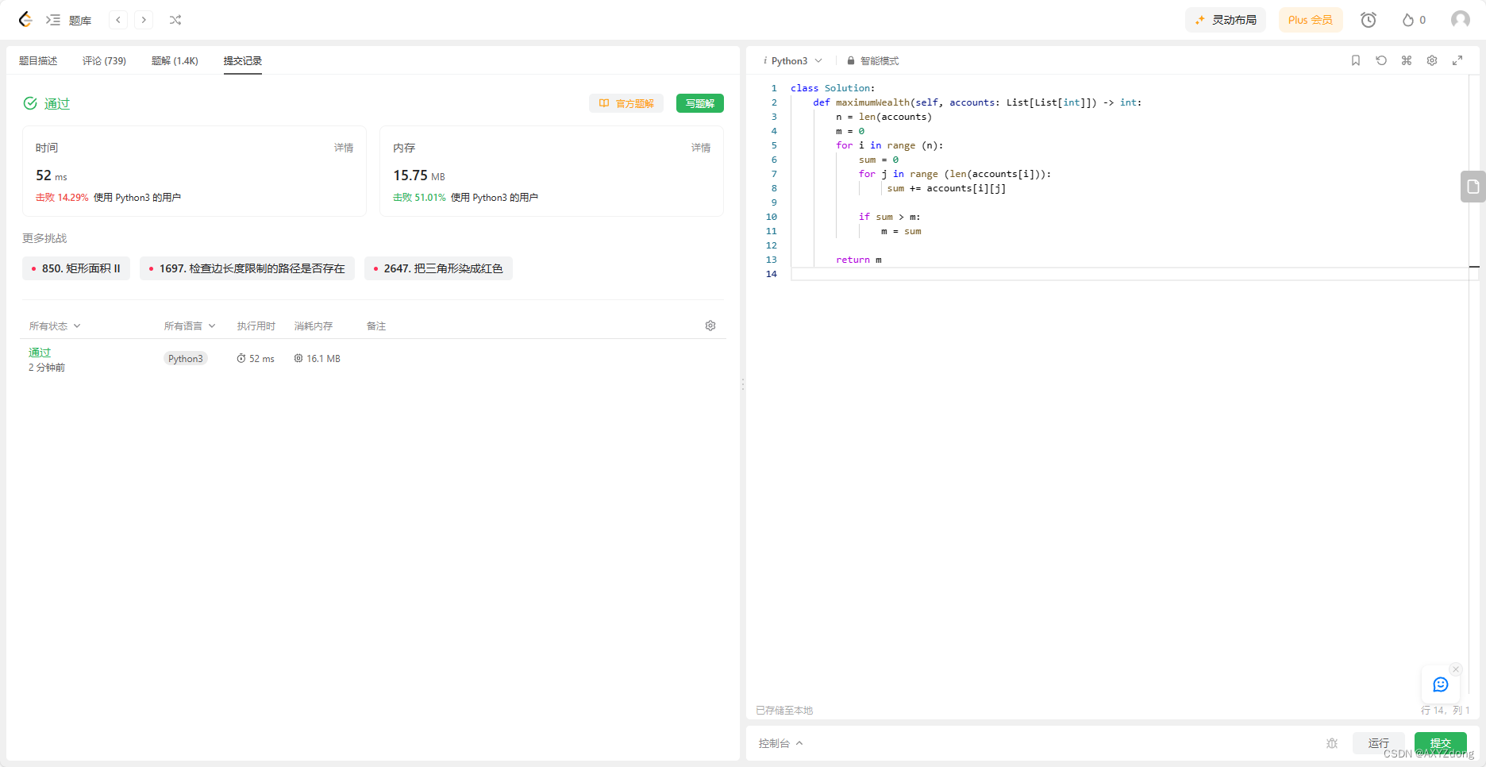The width and height of the screenshot is (1486, 767).
Task: Open challenge 1697 edge length limited paths
Action: [247, 268]
